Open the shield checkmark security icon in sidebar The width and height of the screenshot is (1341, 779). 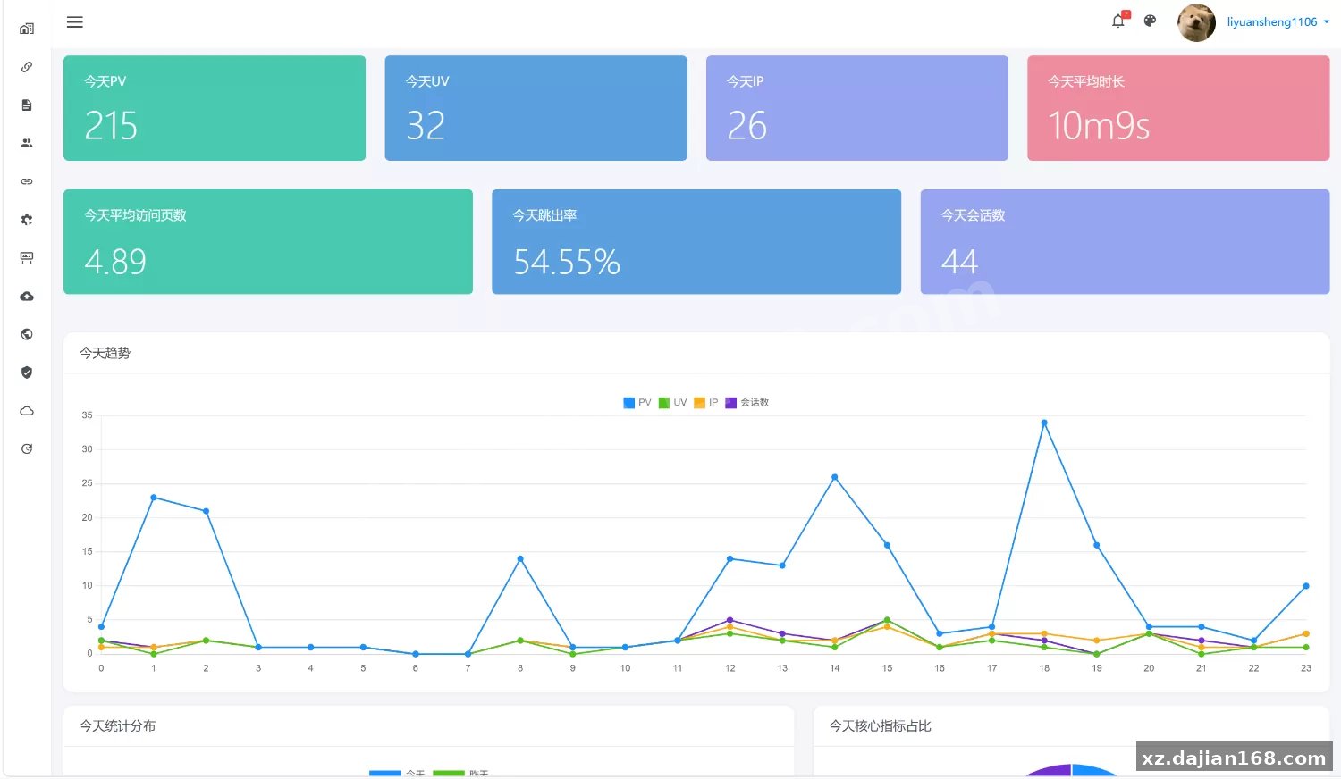tap(27, 373)
